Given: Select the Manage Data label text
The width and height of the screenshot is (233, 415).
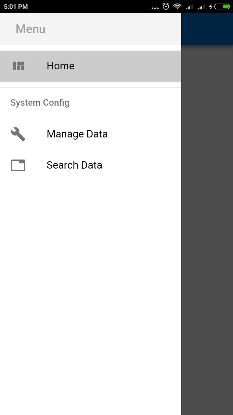Looking at the screenshot, I should 77,134.
